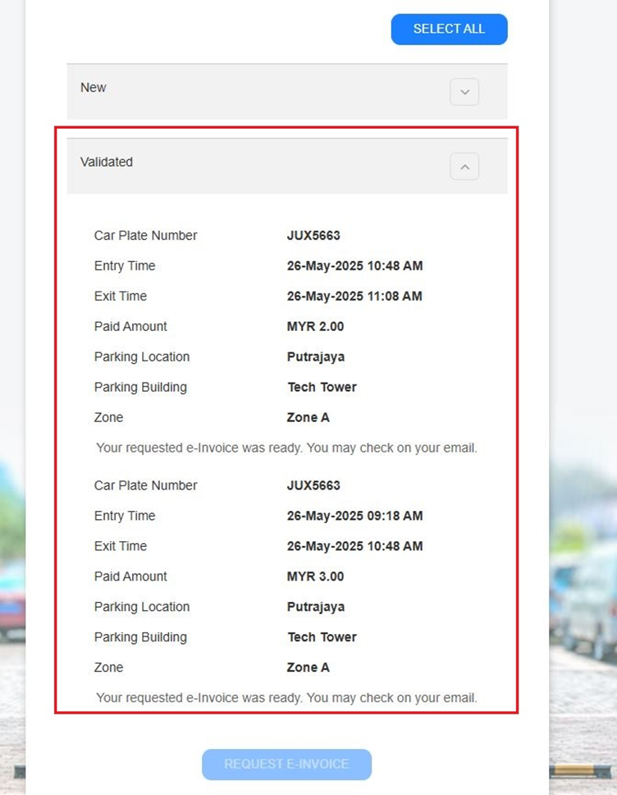Click second record's e-Invoice ready message

click(286, 697)
